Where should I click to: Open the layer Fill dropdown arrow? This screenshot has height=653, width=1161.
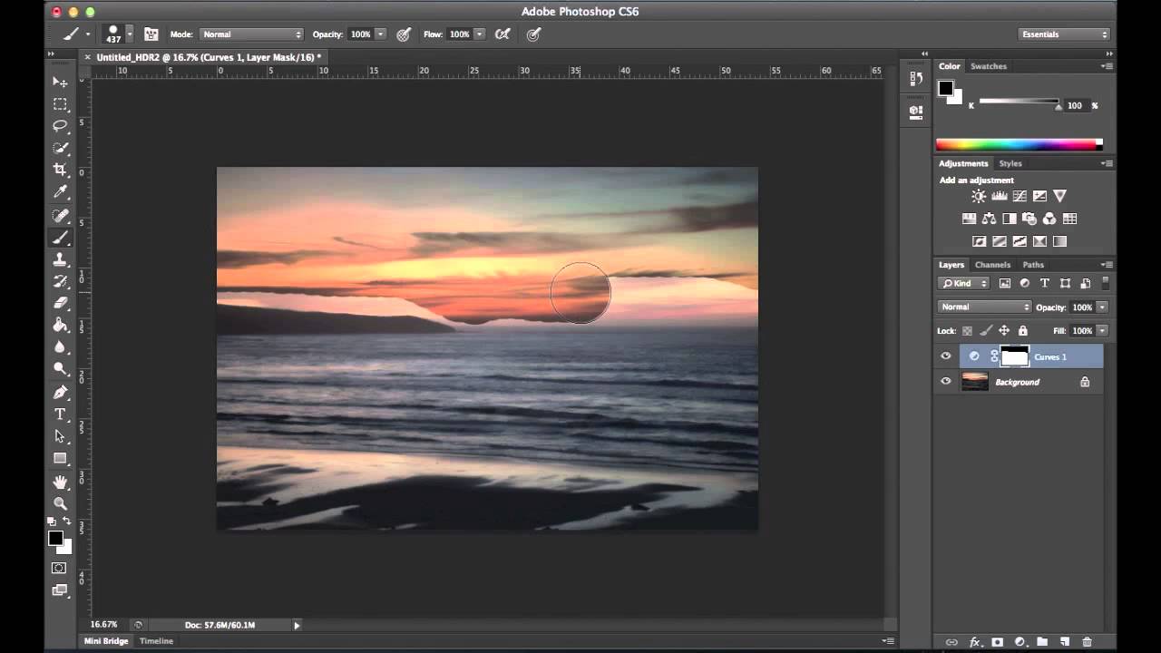pyautogui.click(x=1102, y=331)
